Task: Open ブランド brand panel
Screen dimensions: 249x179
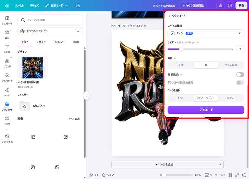Action: coord(7,63)
